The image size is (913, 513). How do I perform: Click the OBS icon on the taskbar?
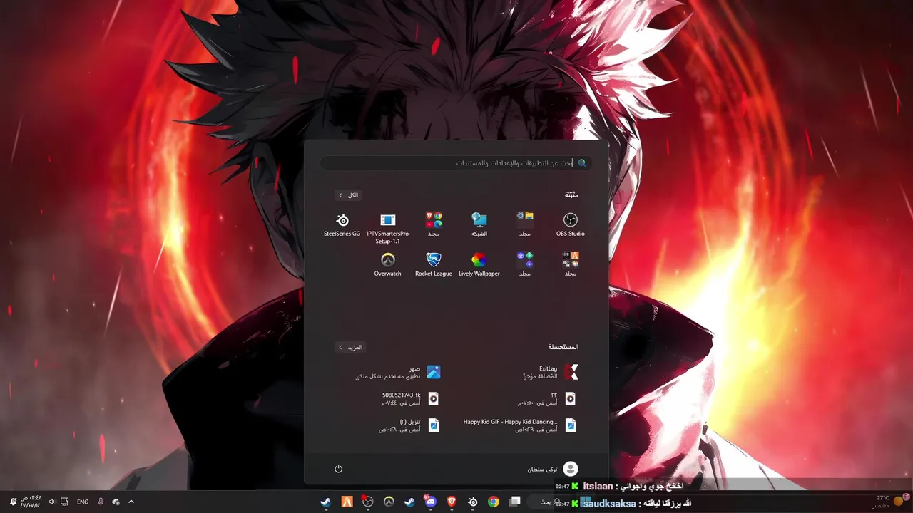(367, 502)
